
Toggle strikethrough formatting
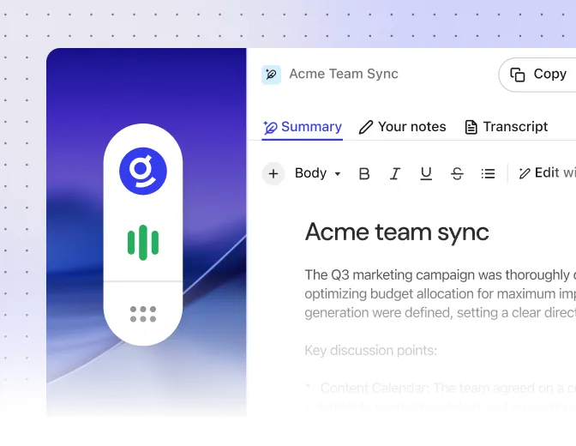pos(457,173)
